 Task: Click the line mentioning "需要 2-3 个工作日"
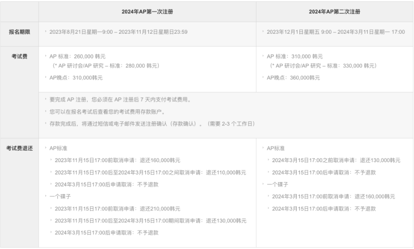(152, 124)
